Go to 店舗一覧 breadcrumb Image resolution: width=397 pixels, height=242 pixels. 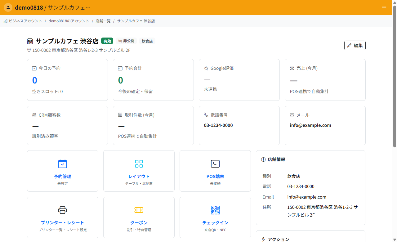pyautogui.click(x=103, y=21)
